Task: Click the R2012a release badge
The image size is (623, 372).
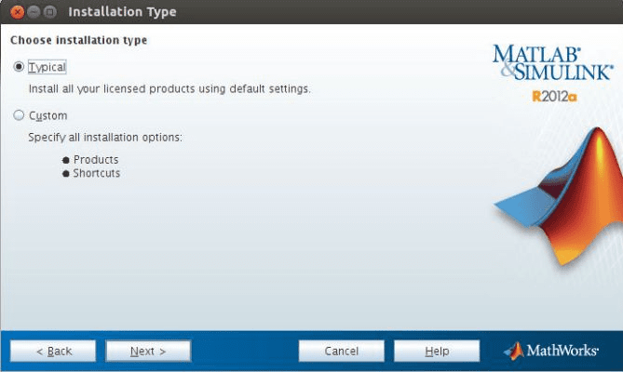Action: pos(554,96)
